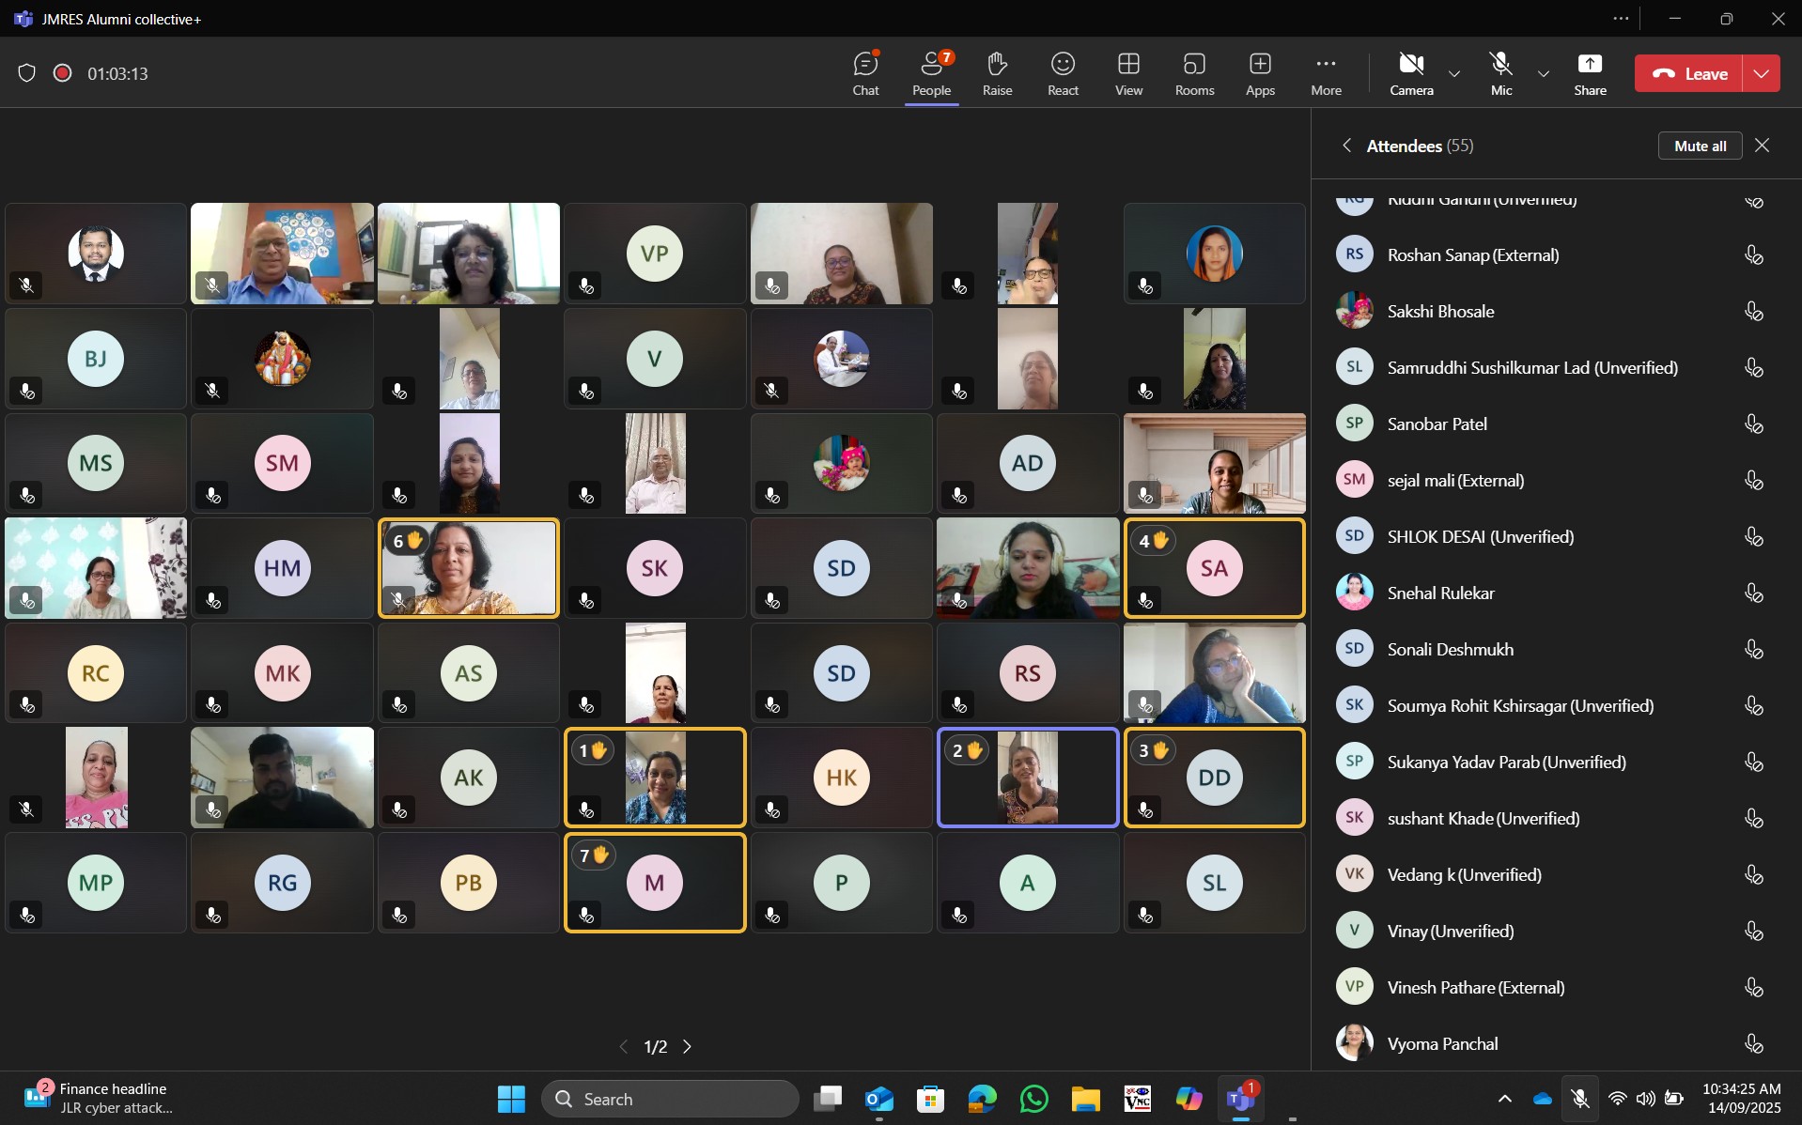This screenshot has height=1125, width=1802.
Task: Unmute the Mic
Action: point(1501,73)
